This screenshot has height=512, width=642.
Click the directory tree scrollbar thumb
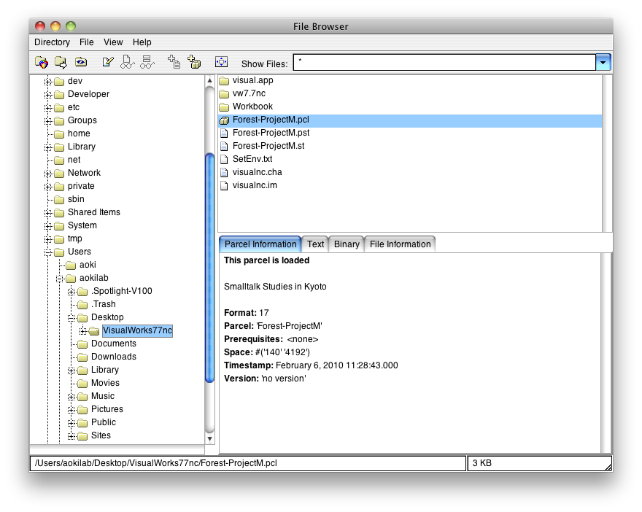point(209,268)
